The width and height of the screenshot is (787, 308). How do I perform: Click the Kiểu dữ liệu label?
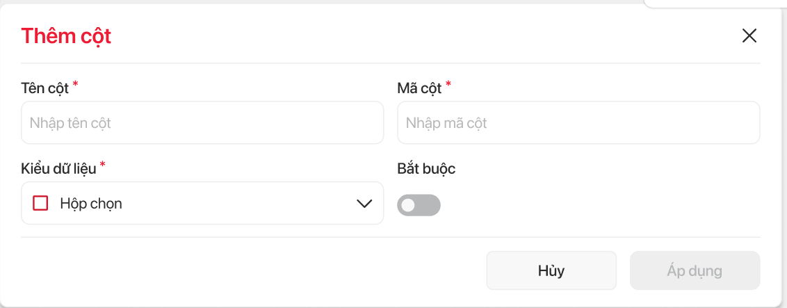click(x=58, y=168)
